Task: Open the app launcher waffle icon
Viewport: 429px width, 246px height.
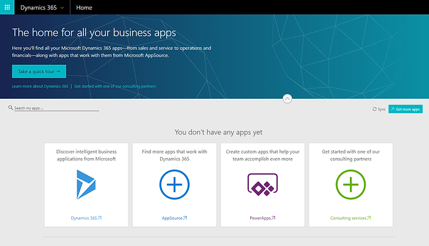Action: 7,7
